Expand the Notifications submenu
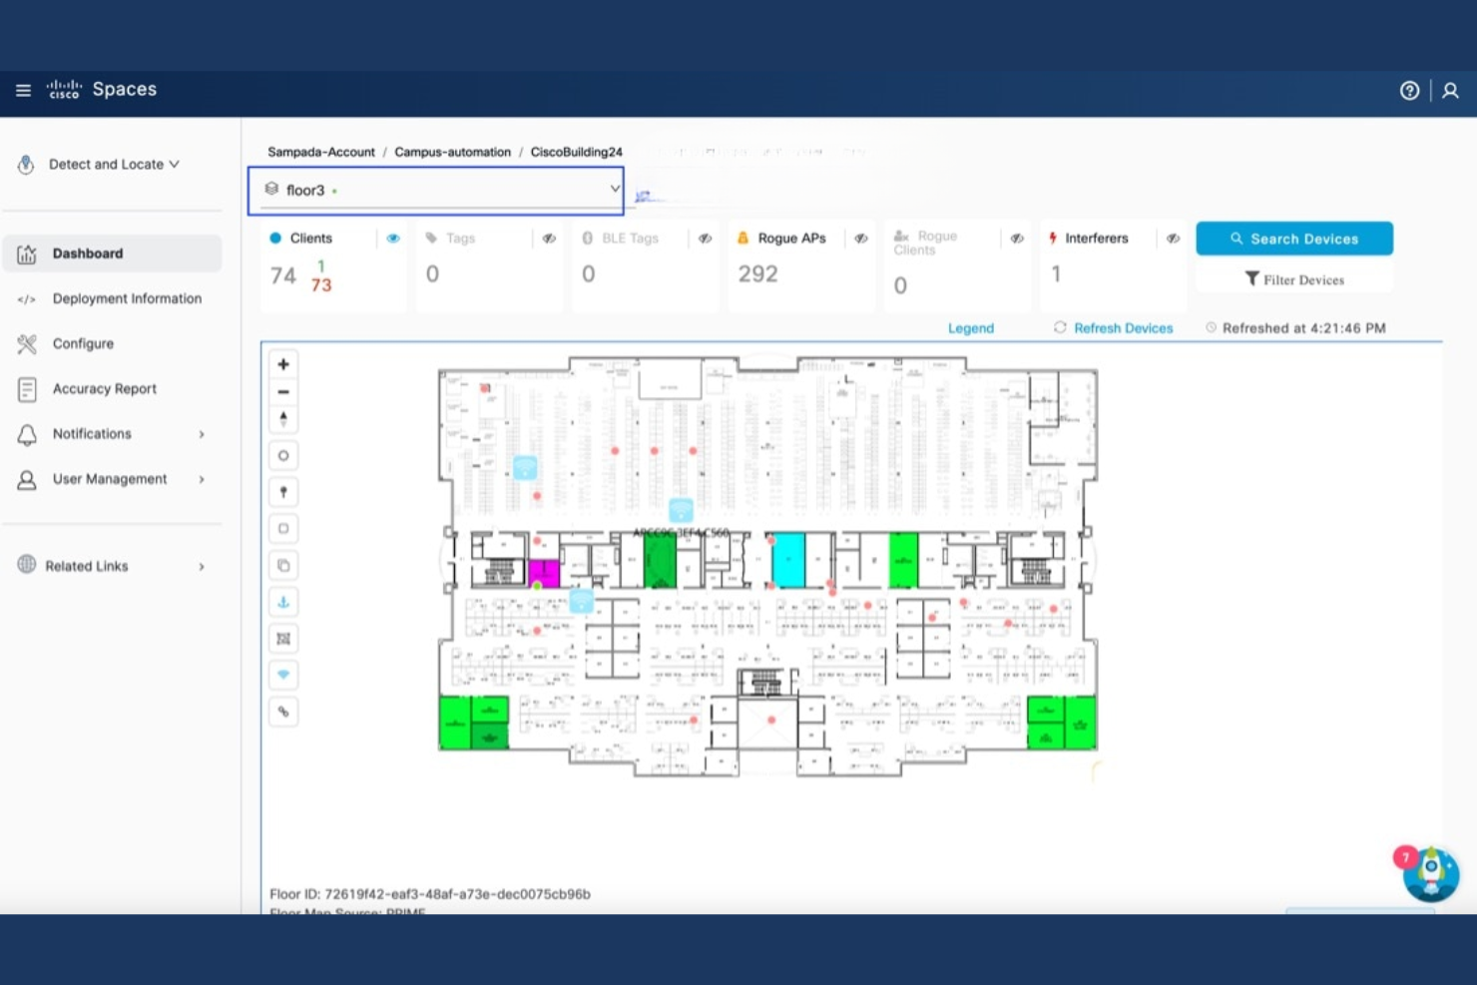 (x=202, y=434)
